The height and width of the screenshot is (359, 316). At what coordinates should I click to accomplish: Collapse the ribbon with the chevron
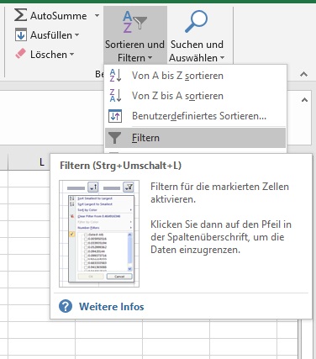[x=304, y=74]
